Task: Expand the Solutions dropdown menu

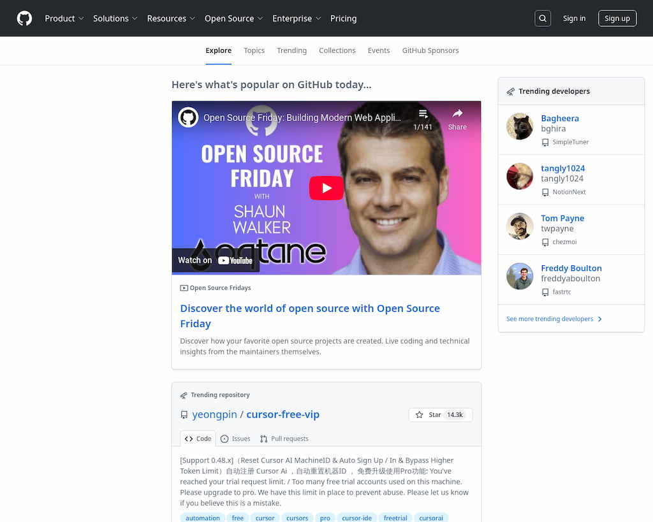Action: (115, 18)
